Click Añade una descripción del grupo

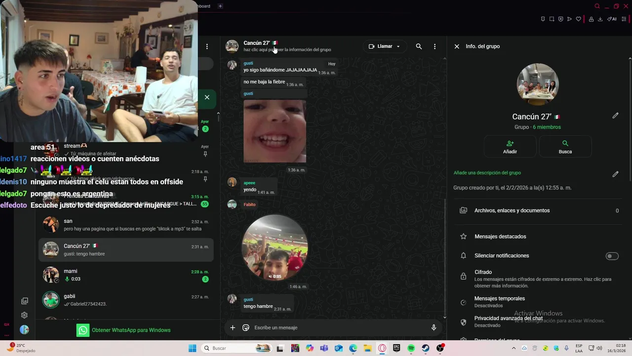(x=487, y=173)
